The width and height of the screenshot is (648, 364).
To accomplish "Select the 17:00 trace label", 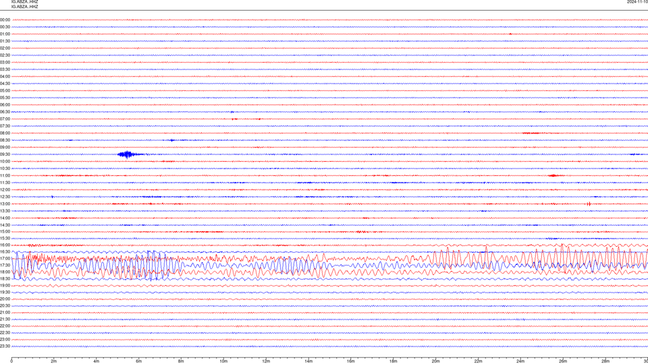I will pos(5,259).
